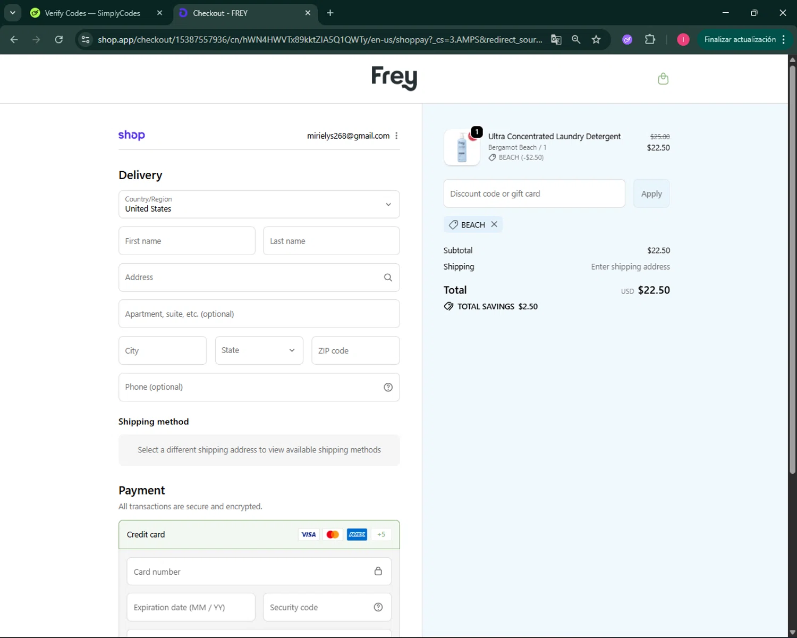Click the Last name field
797x638 pixels.
[332, 241]
